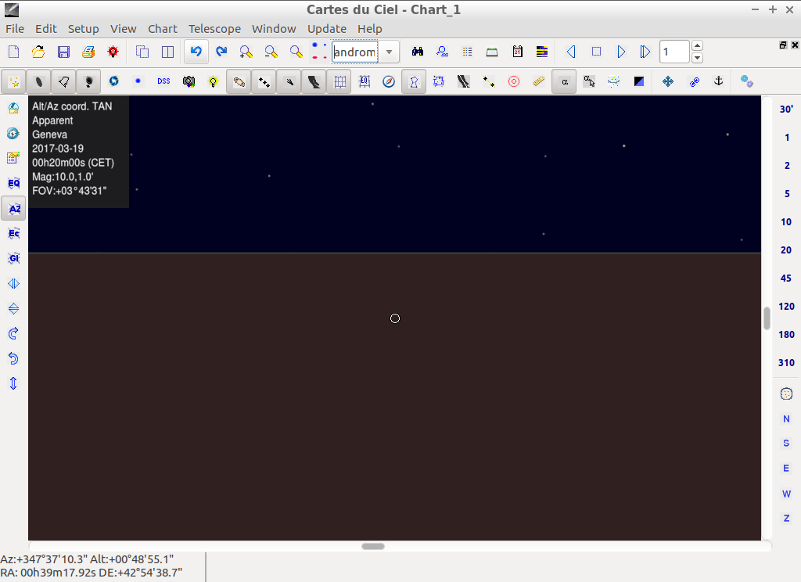This screenshot has width=801, height=582.
Task: Redo the last chart change
Action: pyautogui.click(x=221, y=52)
